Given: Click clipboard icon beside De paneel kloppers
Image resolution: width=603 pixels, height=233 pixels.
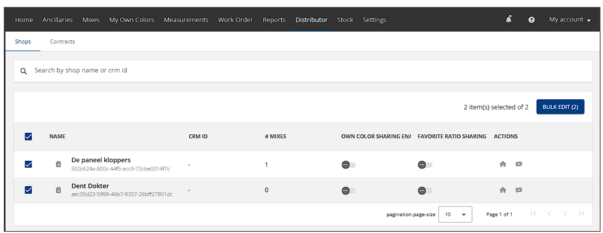Looking at the screenshot, I should 58,164.
